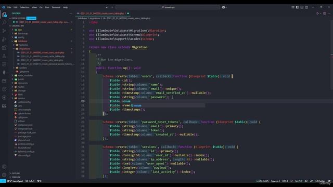Image resolution: width=333 pixels, height=187 pixels.
Task: Open Explorer's more actions ellipsis
Action: [71, 14]
